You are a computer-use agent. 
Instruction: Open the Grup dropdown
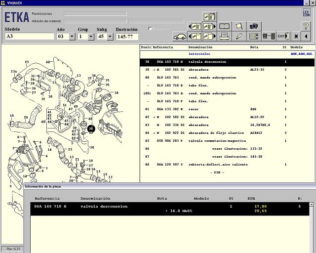point(91,37)
